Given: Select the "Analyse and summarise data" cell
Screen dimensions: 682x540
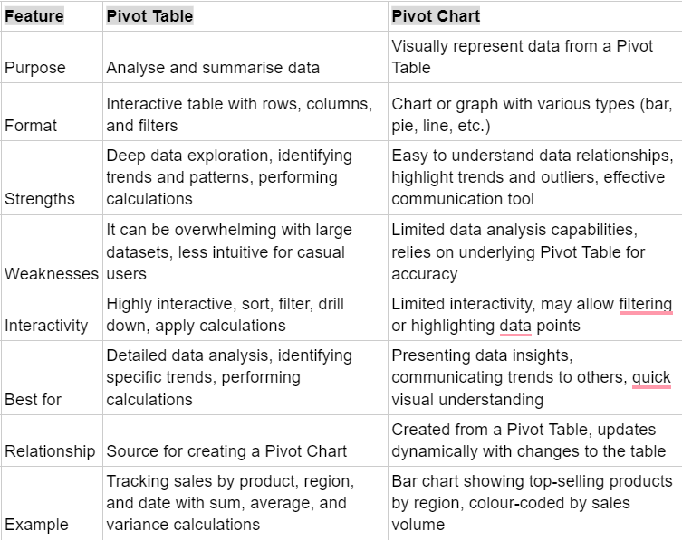Looking at the screenshot, I should 213,67.
